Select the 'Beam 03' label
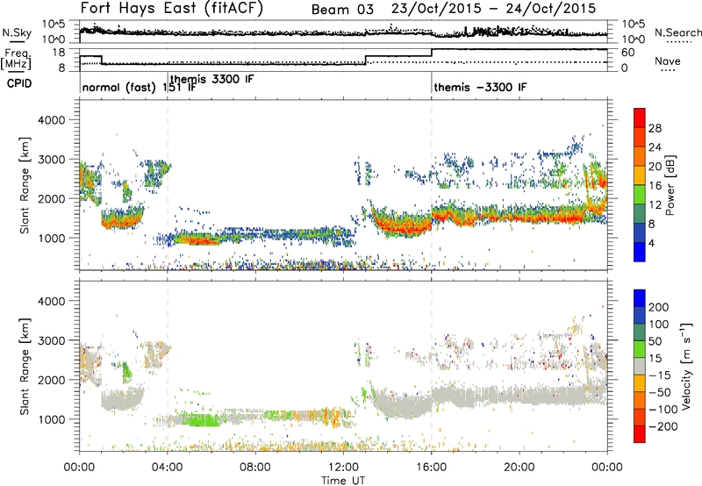Screen dimensions: 702x486 [342, 10]
